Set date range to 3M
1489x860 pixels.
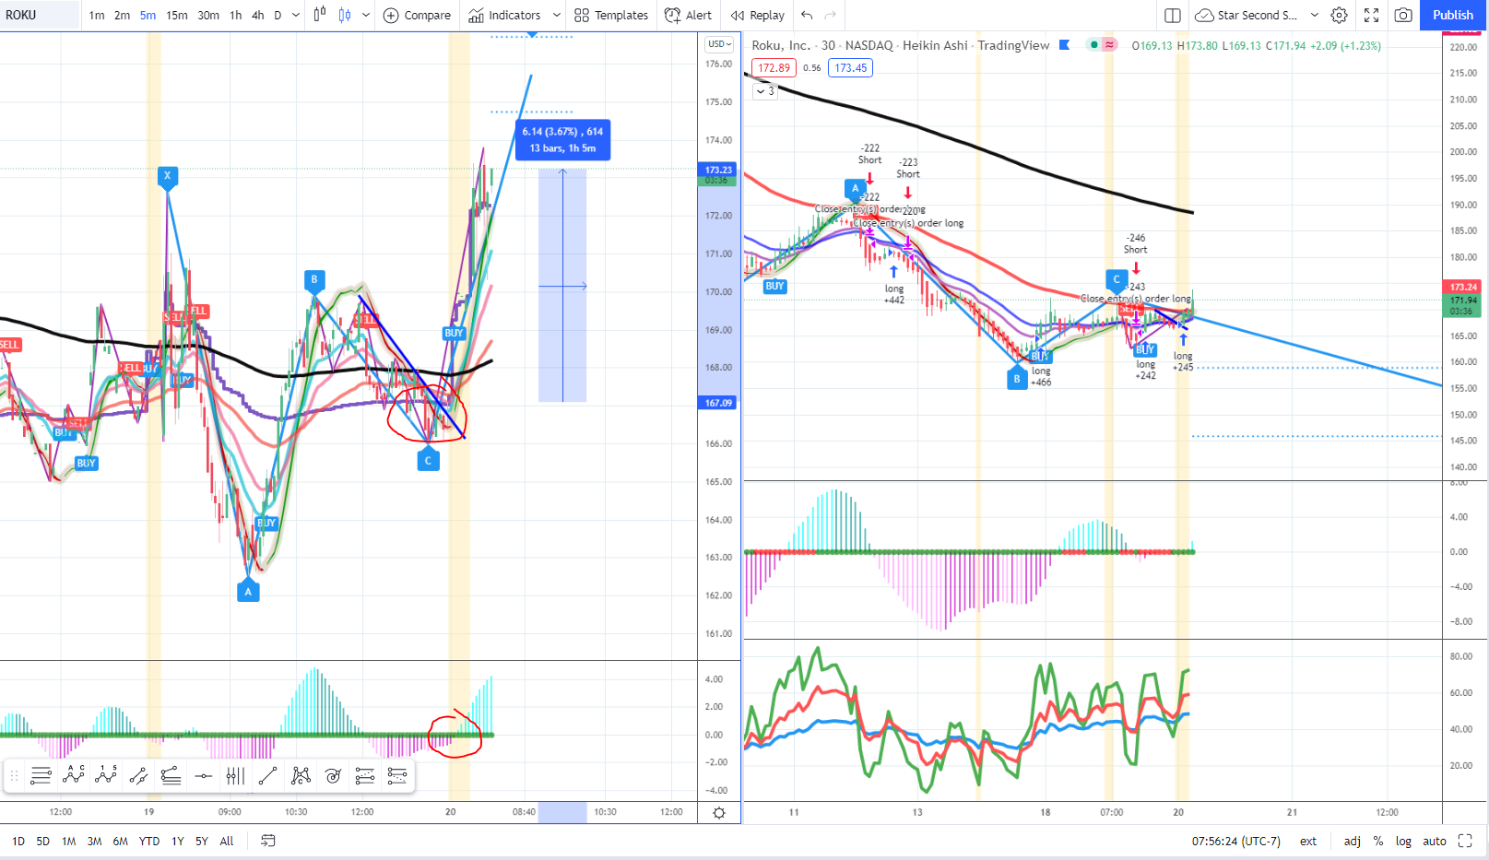click(95, 841)
